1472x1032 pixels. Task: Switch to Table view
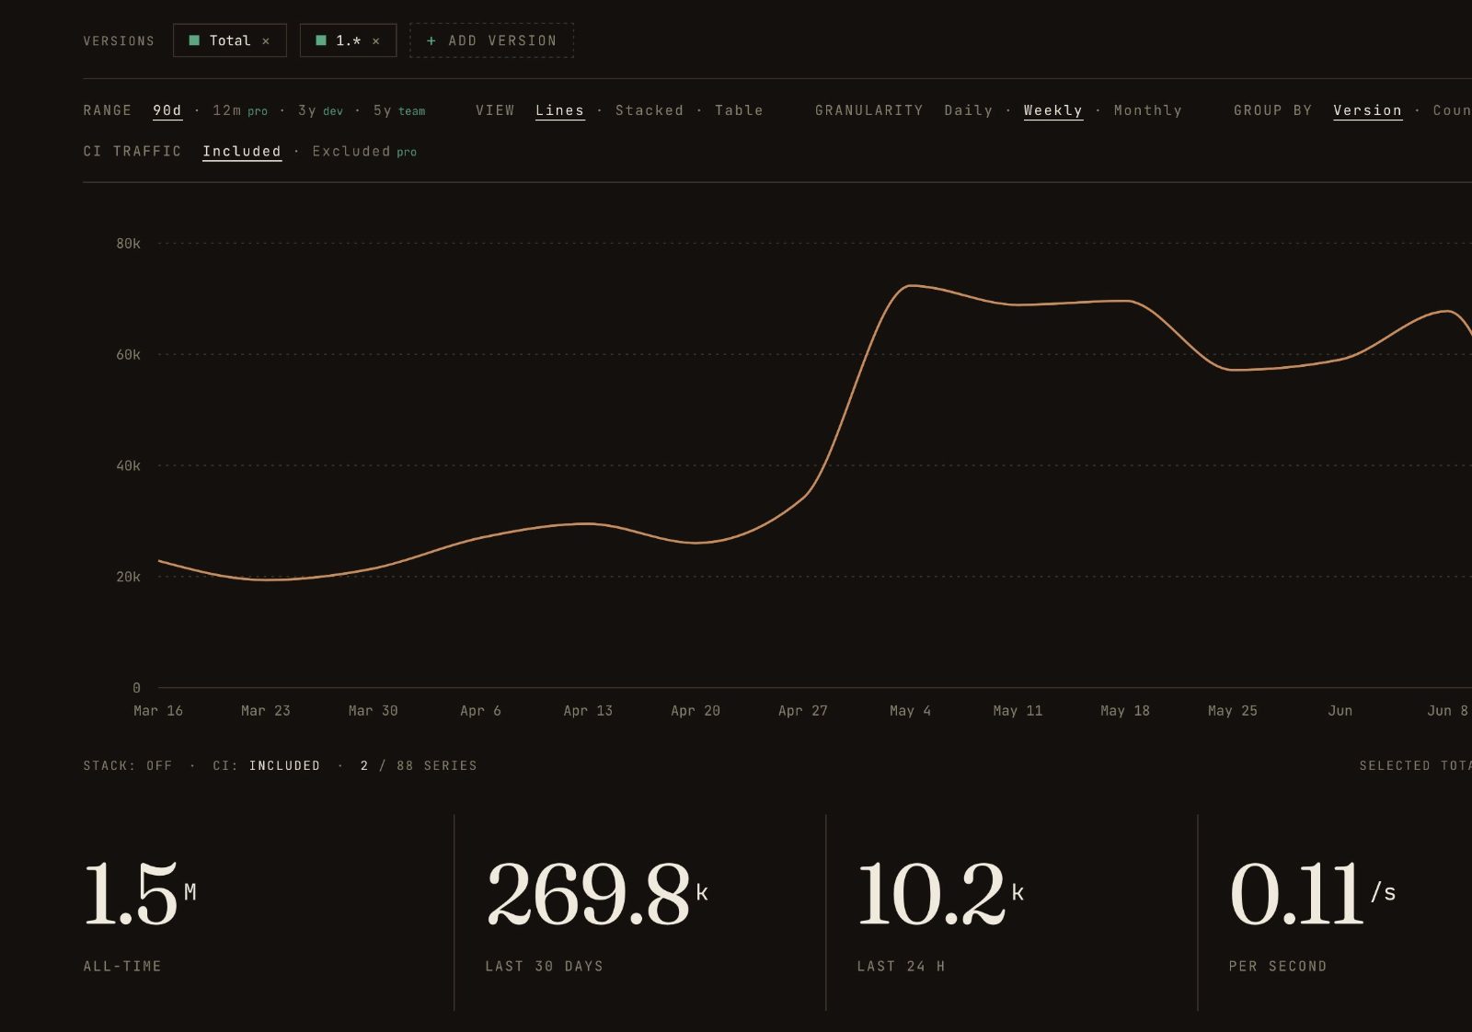pyautogui.click(x=739, y=110)
